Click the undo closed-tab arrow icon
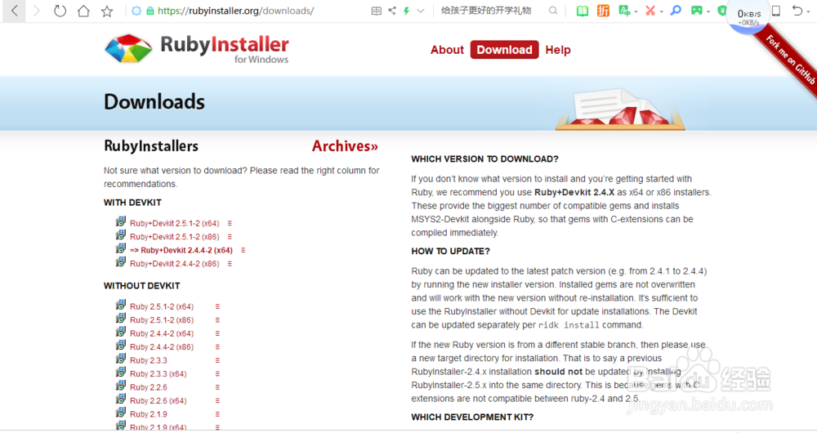The image size is (817, 433). [x=797, y=11]
